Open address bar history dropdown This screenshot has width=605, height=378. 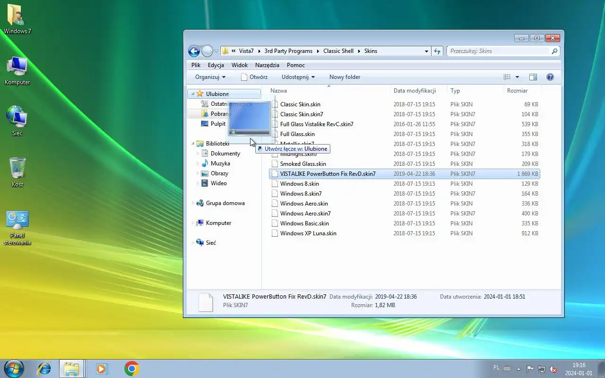(426, 51)
